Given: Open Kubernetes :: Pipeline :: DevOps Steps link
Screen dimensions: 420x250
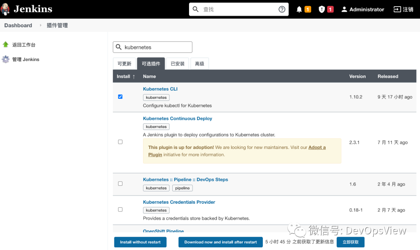Looking at the screenshot, I should point(185,179).
